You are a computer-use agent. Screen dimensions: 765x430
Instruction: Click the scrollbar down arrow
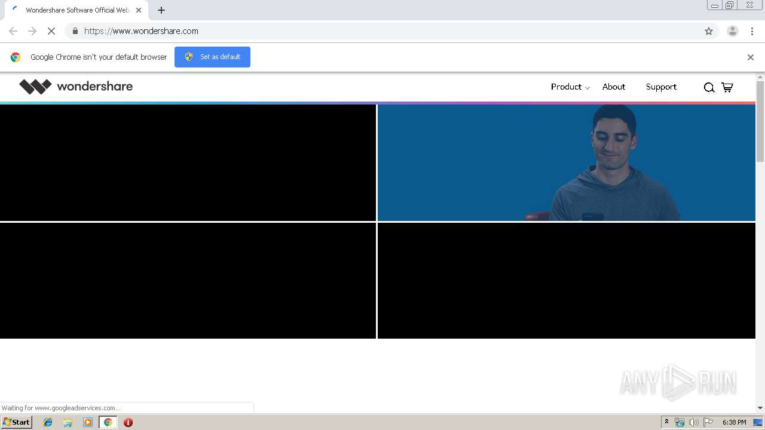tap(760, 408)
